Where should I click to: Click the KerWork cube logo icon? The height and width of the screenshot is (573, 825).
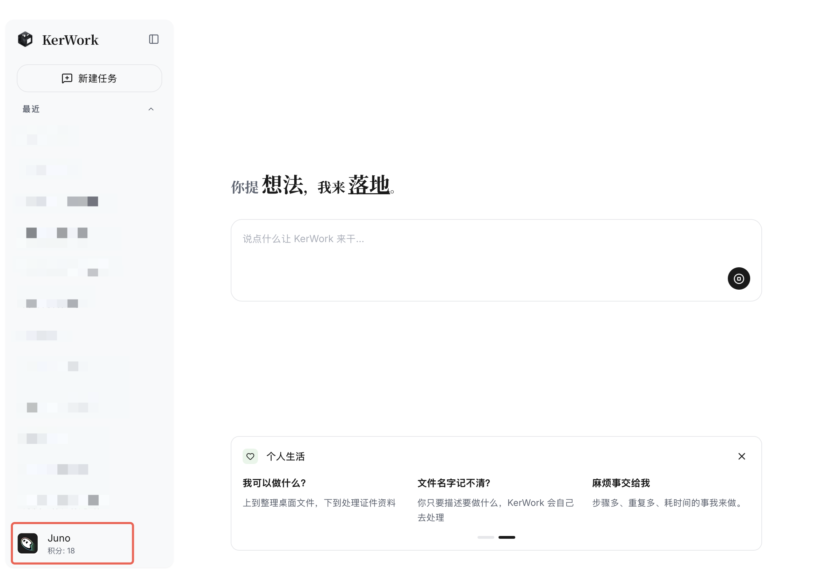tap(25, 39)
